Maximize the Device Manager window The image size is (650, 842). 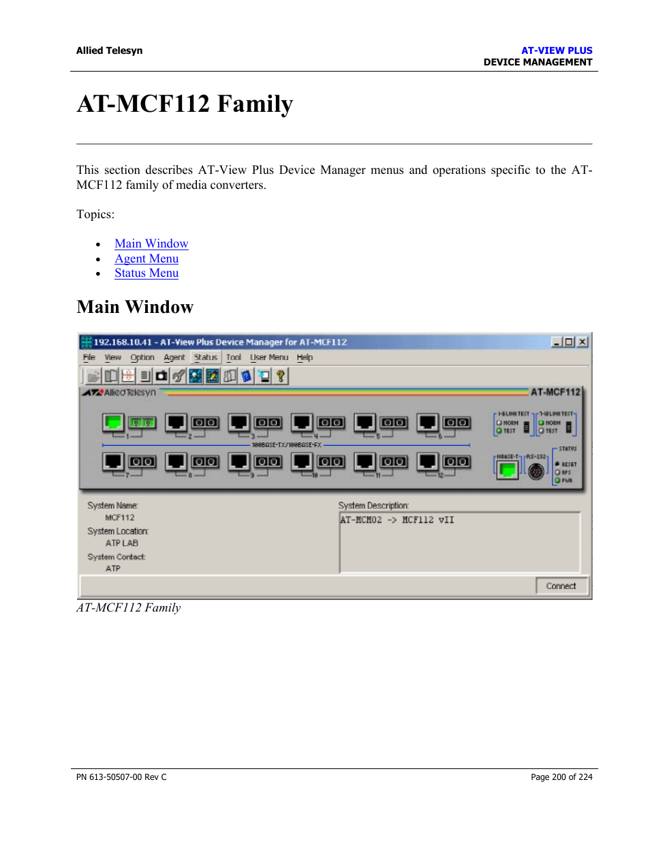[x=569, y=342]
